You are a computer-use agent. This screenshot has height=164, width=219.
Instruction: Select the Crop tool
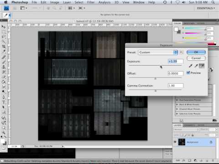pos(4,46)
